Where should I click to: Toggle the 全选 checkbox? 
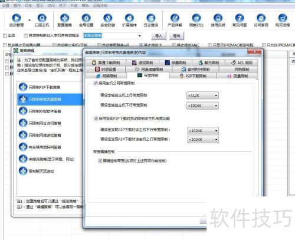coord(5,35)
